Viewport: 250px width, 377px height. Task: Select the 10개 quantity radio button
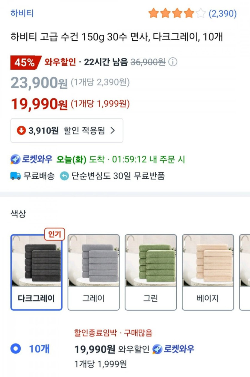pyautogui.click(x=16, y=349)
